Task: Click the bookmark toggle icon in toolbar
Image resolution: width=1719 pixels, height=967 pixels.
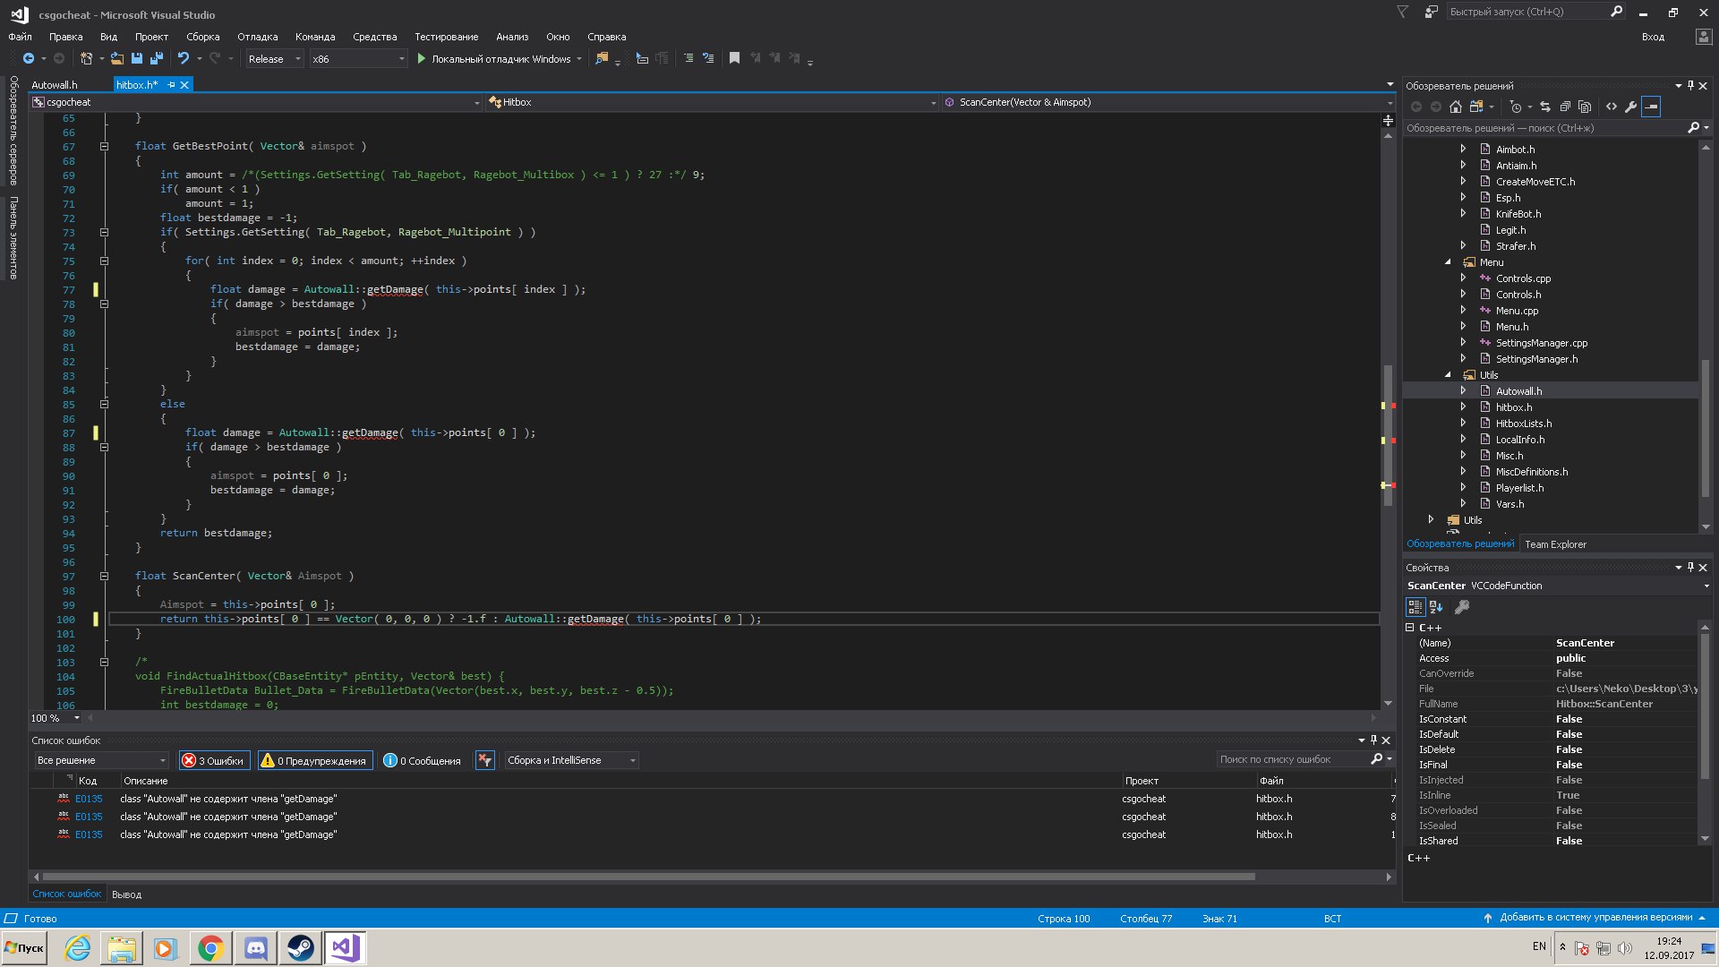Action: click(x=734, y=59)
